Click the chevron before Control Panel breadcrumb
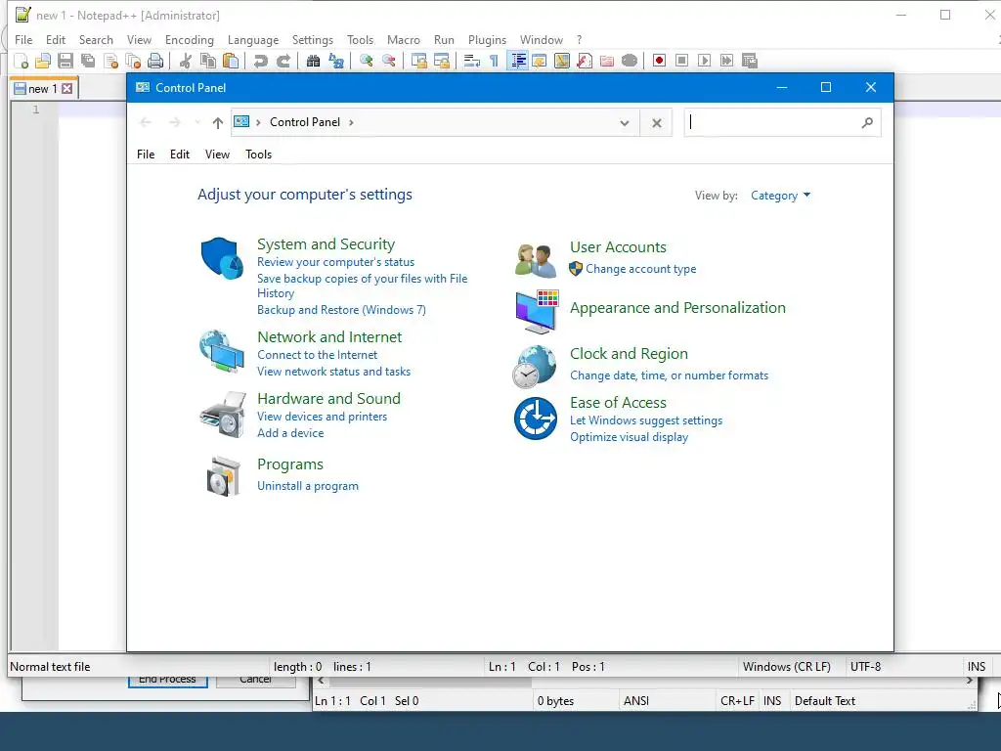Viewport: 1001px width, 751px height. (258, 122)
